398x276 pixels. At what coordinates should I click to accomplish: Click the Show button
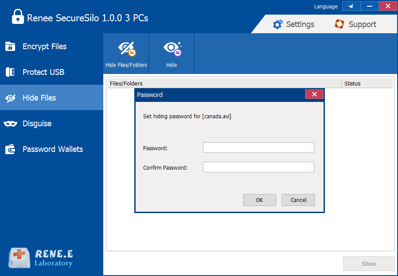click(369, 264)
